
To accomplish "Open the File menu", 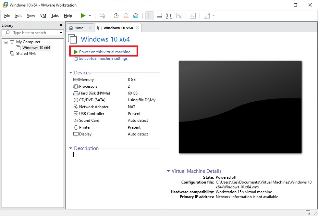I will 7,16.
